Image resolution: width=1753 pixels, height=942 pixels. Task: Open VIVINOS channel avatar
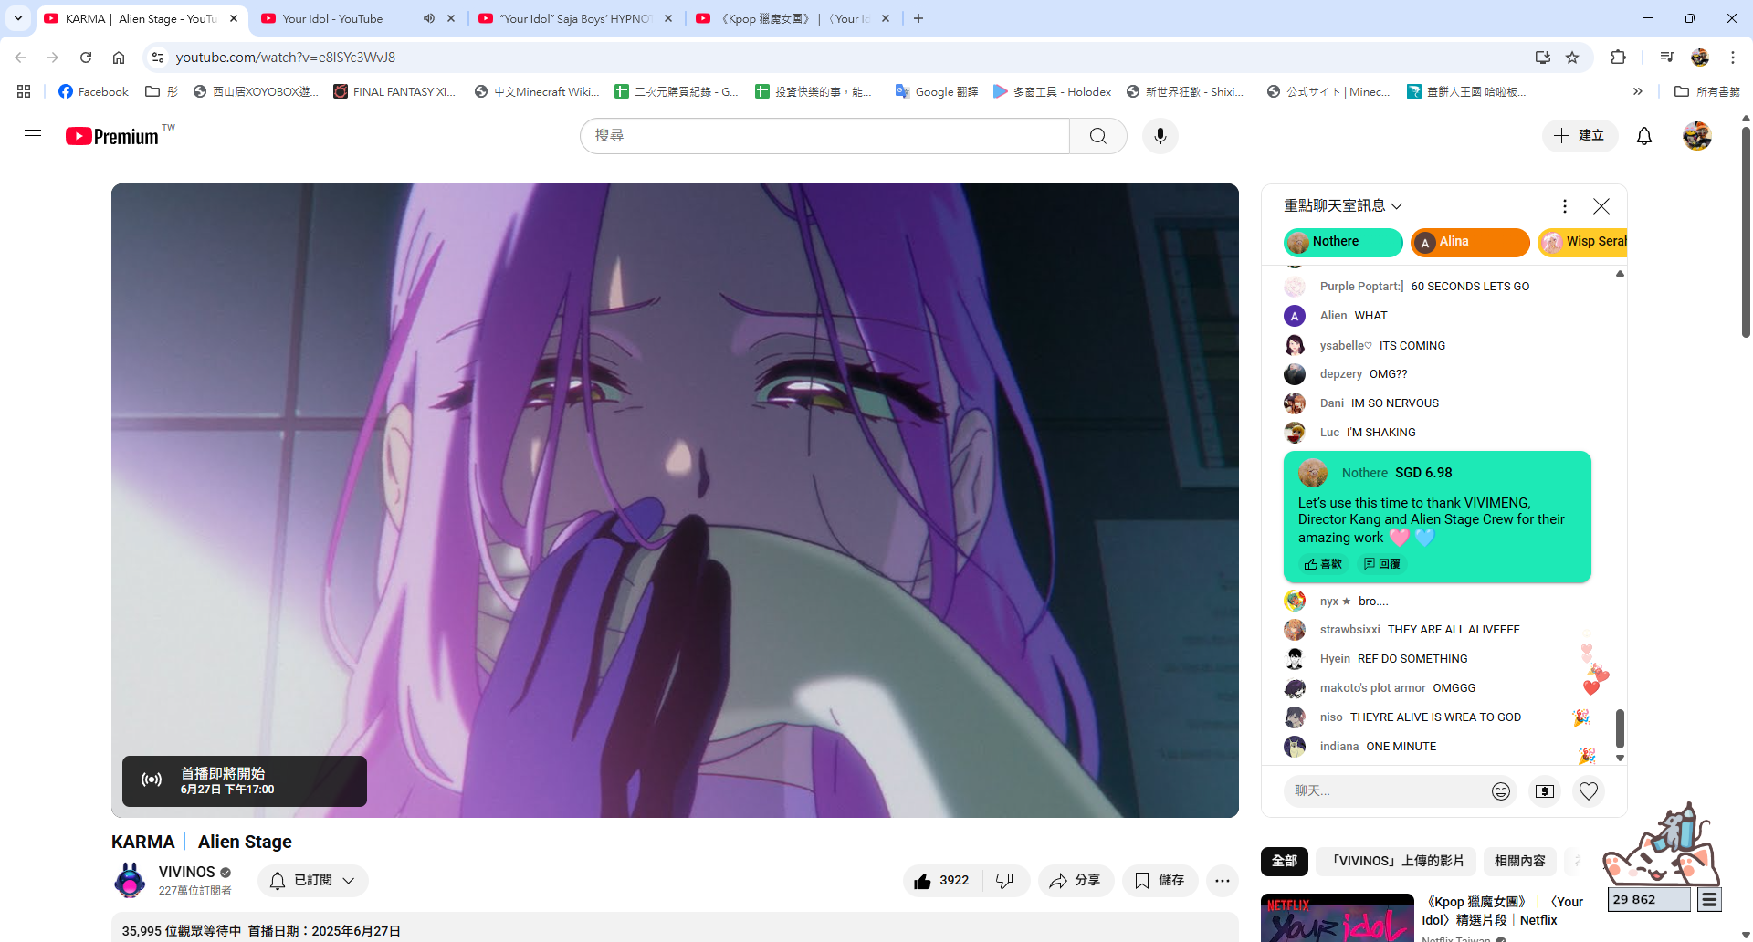coord(130,881)
